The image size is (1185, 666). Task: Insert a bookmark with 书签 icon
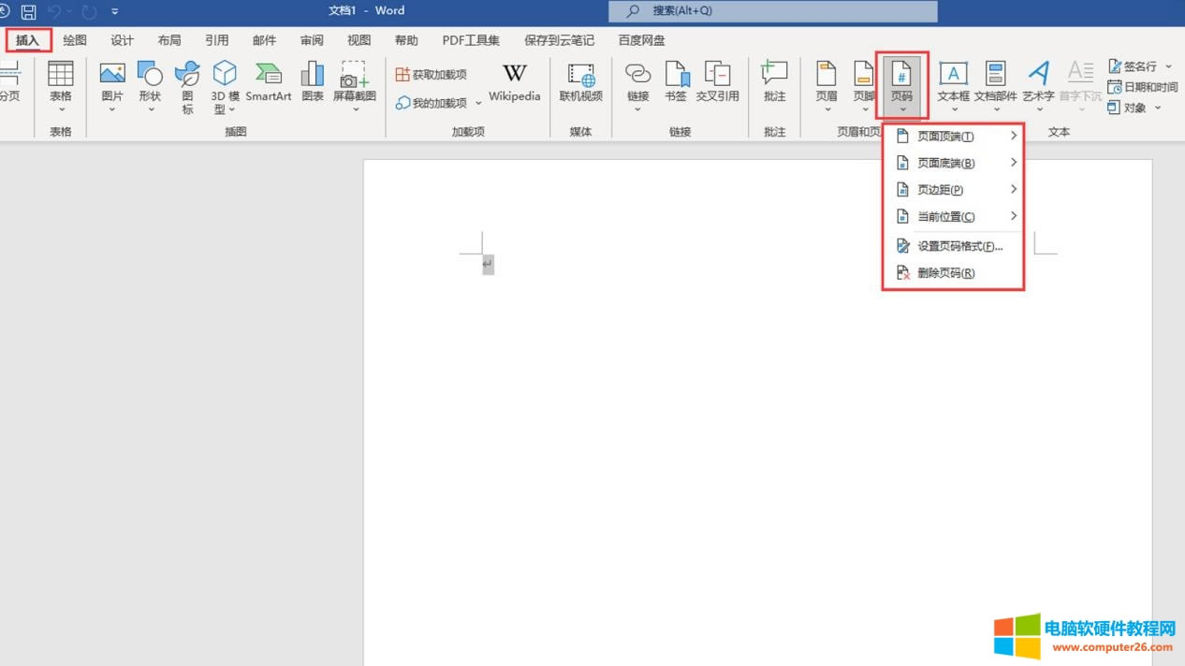tap(676, 82)
